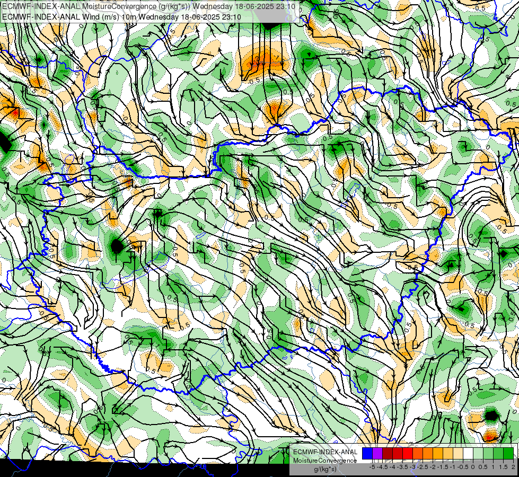This screenshot has height=477, width=519.
Task: Click the blue swatch in the legend
Action: [367, 453]
